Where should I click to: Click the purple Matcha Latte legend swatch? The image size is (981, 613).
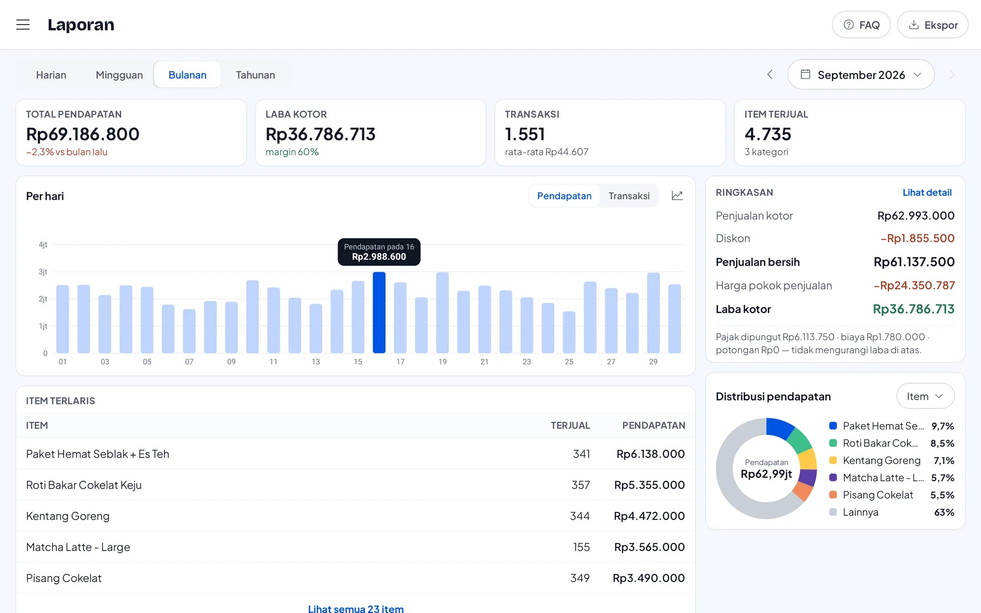tap(833, 477)
